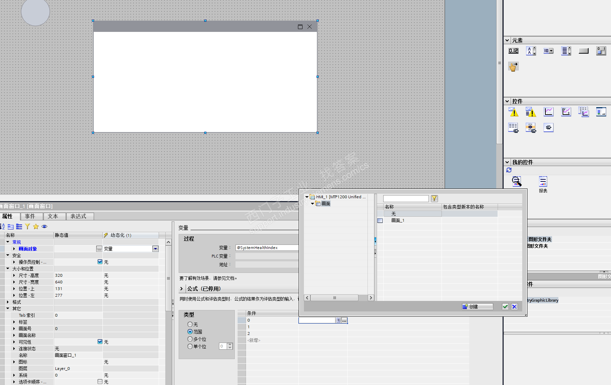Collapse the 我的控件 section

click(507, 162)
